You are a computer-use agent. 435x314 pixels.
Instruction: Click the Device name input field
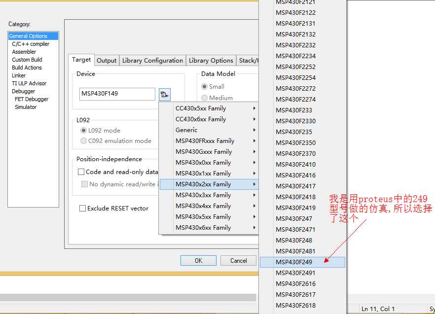[x=117, y=94]
